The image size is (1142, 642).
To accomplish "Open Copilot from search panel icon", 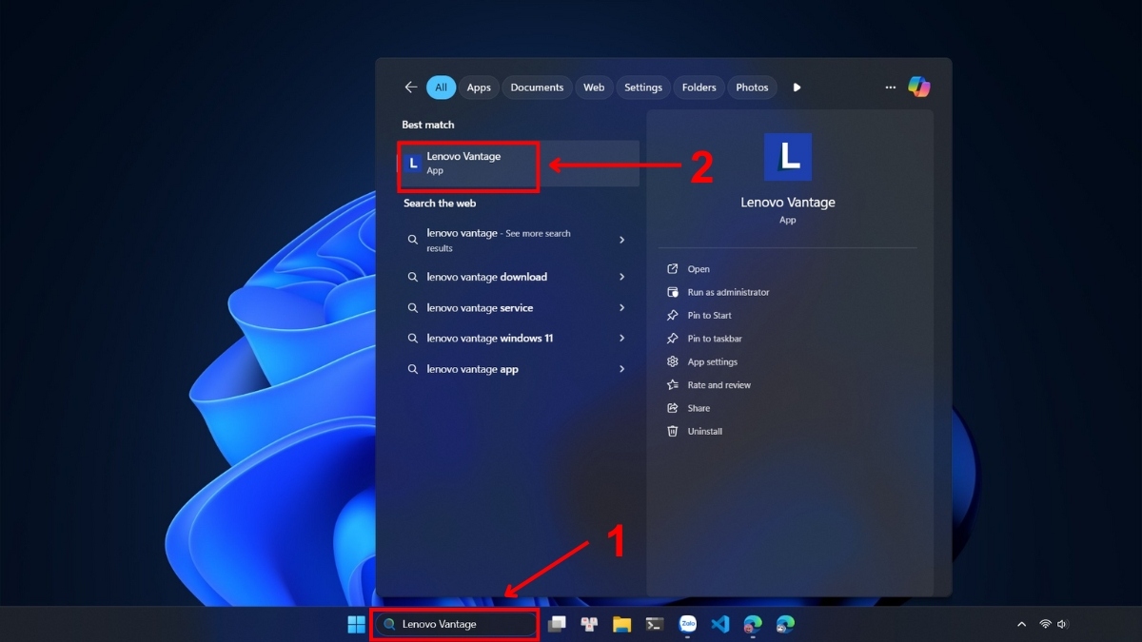I will (x=919, y=87).
